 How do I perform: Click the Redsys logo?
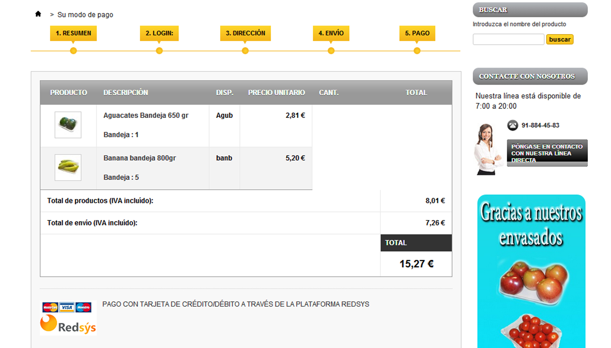68,325
